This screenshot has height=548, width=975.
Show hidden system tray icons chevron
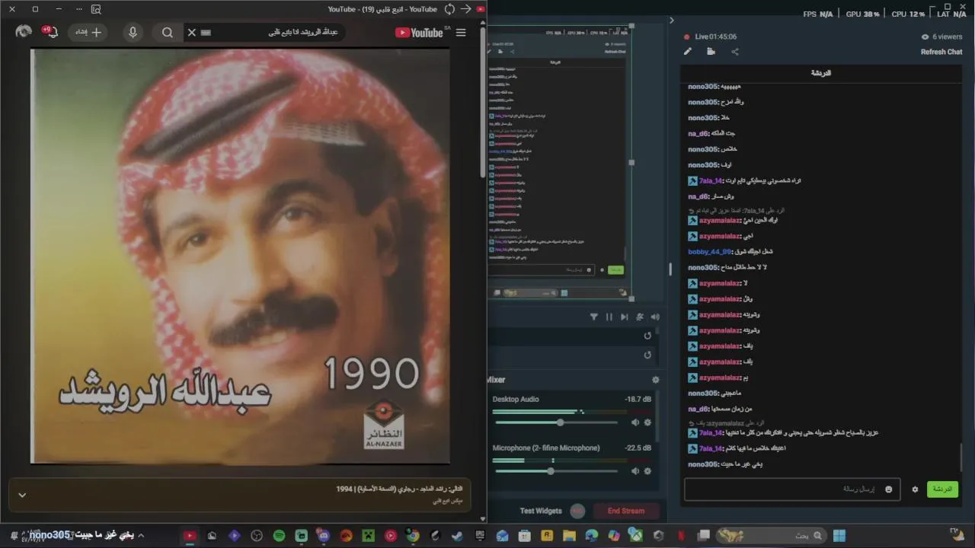141,536
